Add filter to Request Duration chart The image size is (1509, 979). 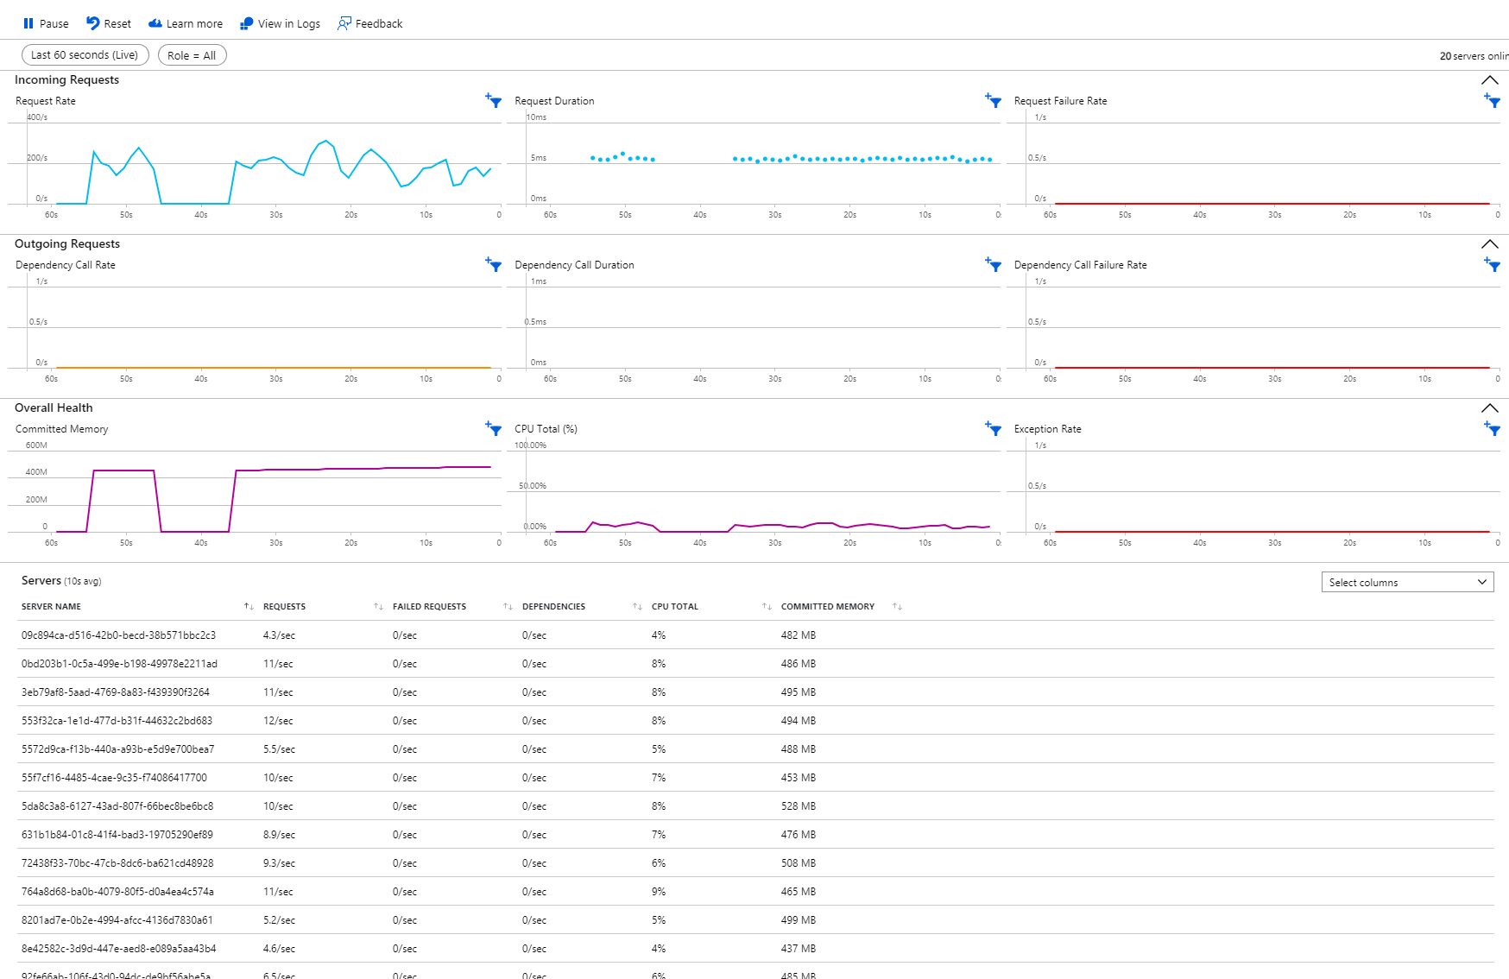click(994, 101)
